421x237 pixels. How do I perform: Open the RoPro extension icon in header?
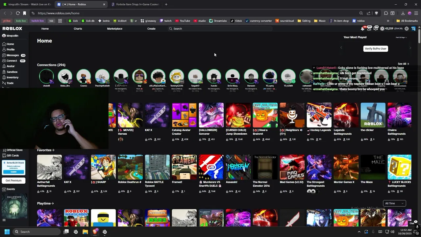(413, 29)
